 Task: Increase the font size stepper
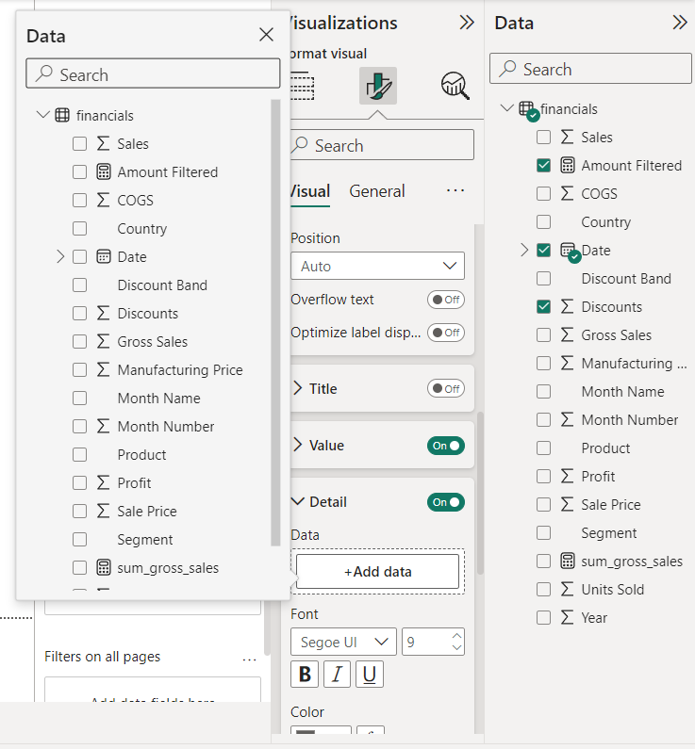(x=457, y=636)
